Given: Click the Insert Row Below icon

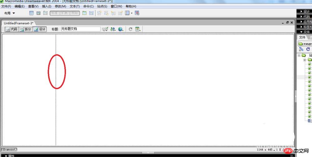Looking at the screenshot, I should (106, 13).
